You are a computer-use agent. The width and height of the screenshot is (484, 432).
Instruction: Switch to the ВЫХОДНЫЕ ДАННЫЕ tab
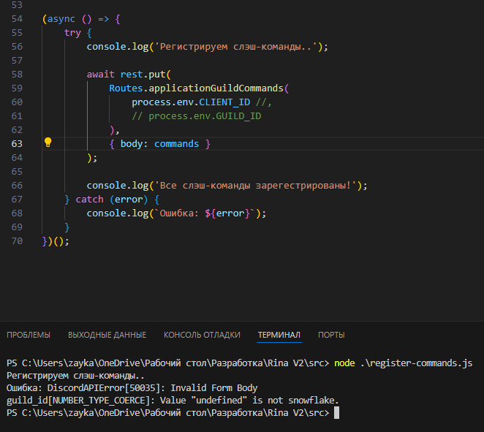pyautogui.click(x=107, y=335)
